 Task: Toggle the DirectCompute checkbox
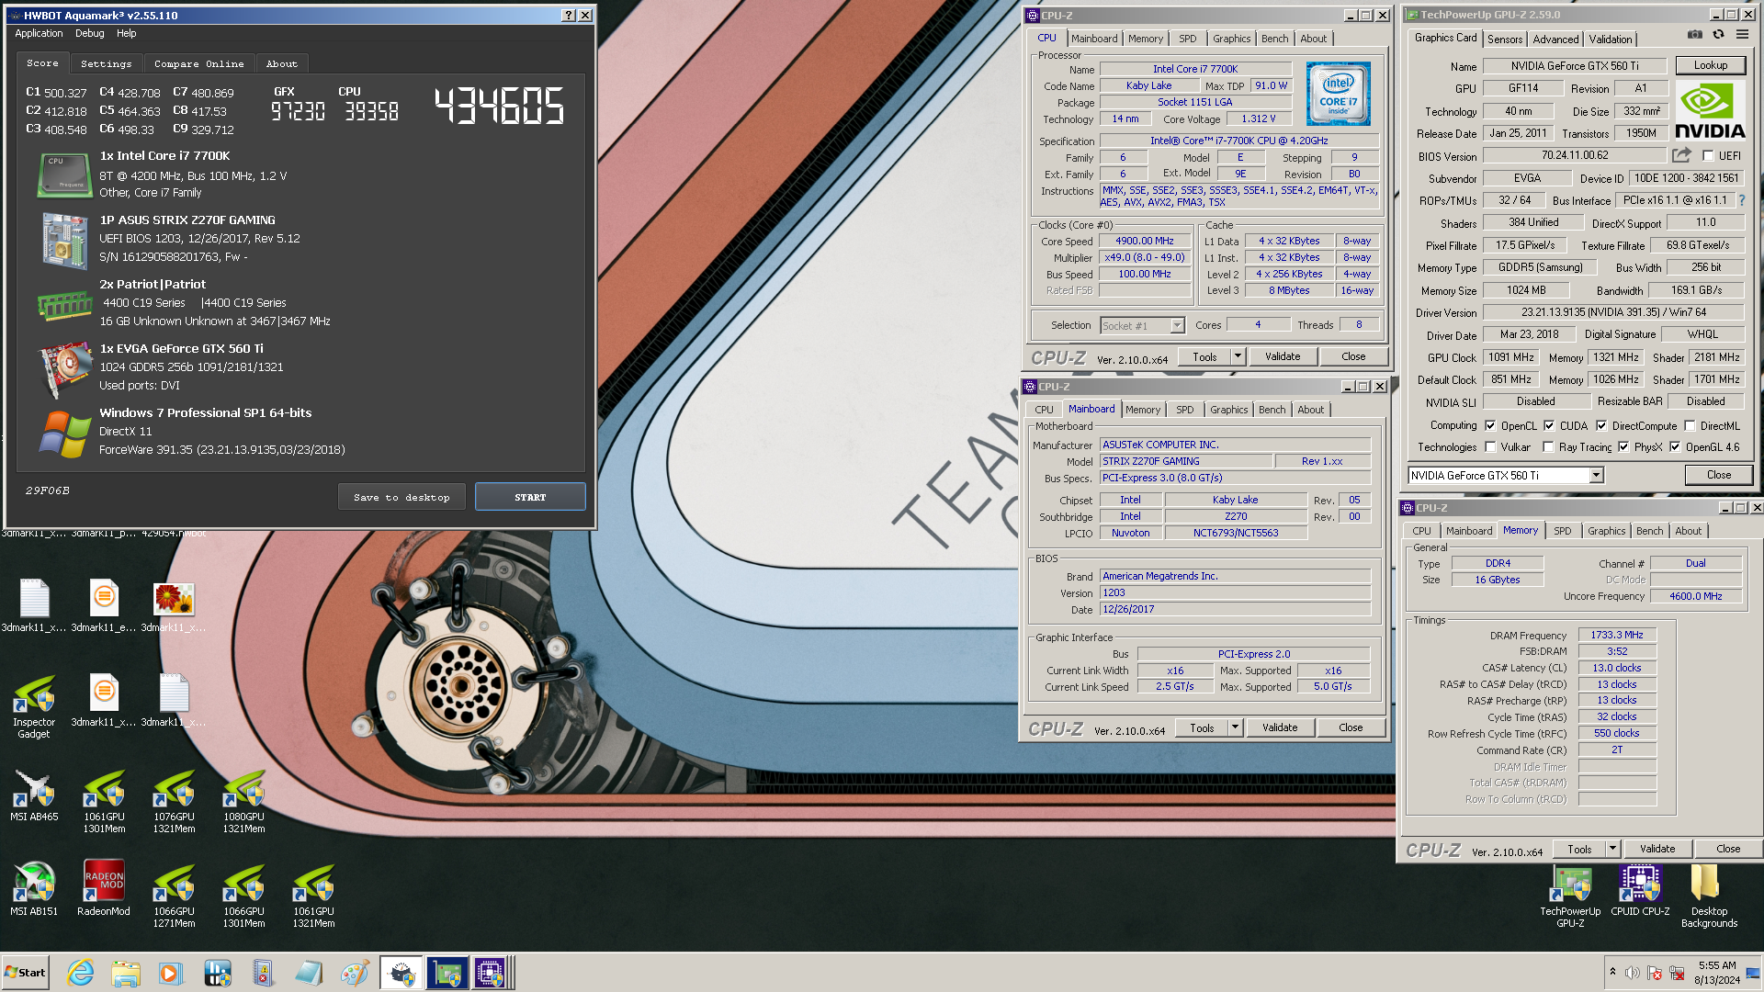[1601, 425]
